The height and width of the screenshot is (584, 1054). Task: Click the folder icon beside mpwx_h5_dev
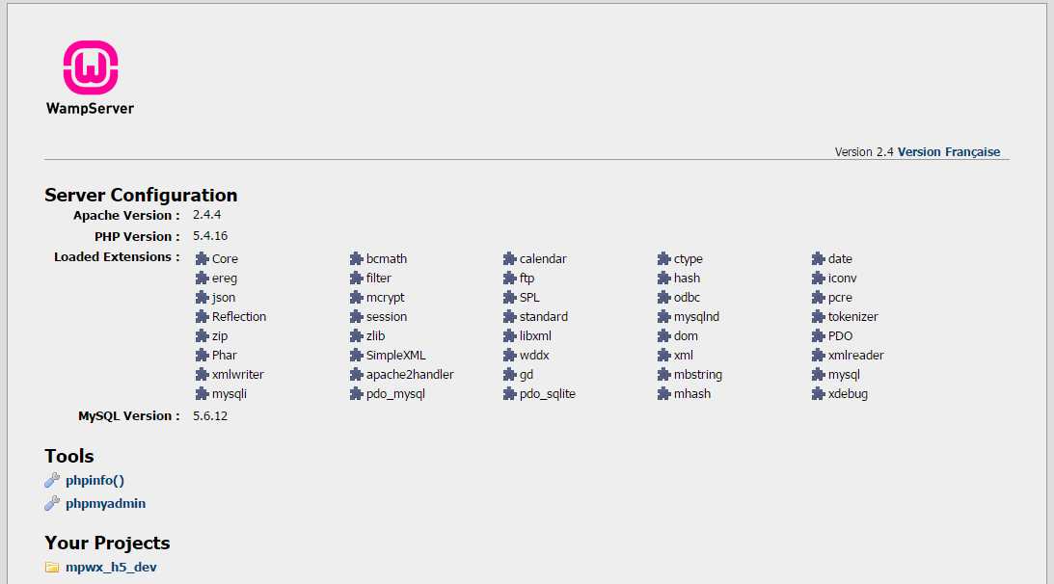(x=52, y=568)
